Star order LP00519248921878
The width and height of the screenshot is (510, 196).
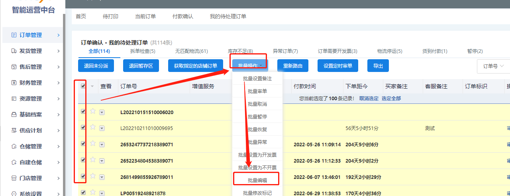[x=93, y=192]
